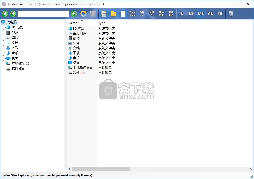Click the calculator icon in toolbar
This screenshot has width=254, height=179.
[x=104, y=14]
